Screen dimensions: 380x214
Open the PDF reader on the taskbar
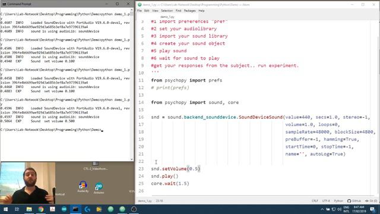point(52,209)
